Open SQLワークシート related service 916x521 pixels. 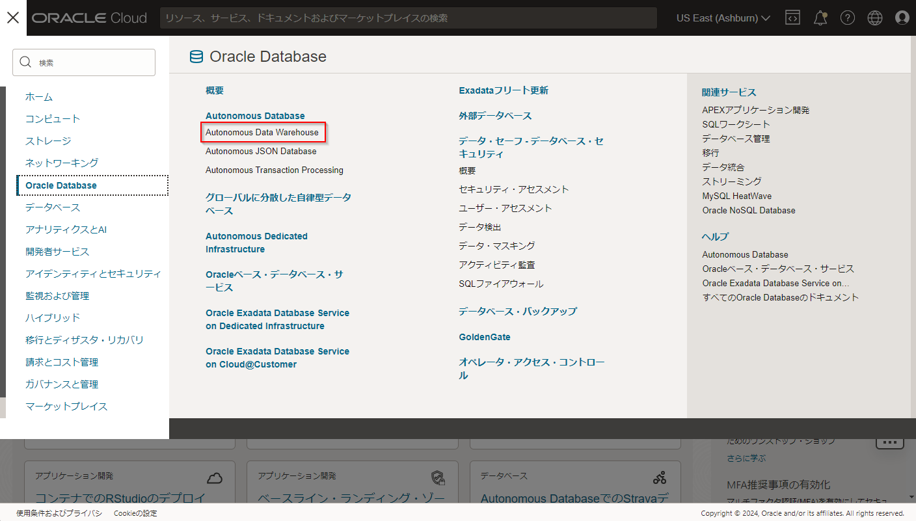pyautogui.click(x=736, y=124)
